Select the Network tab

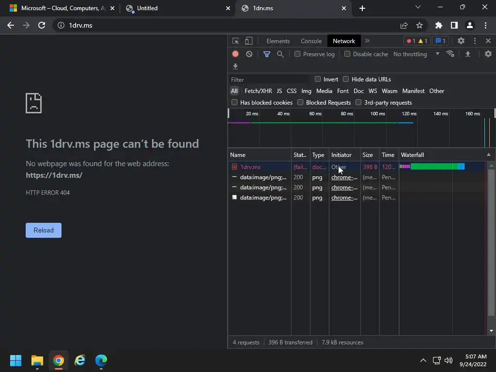(x=344, y=41)
